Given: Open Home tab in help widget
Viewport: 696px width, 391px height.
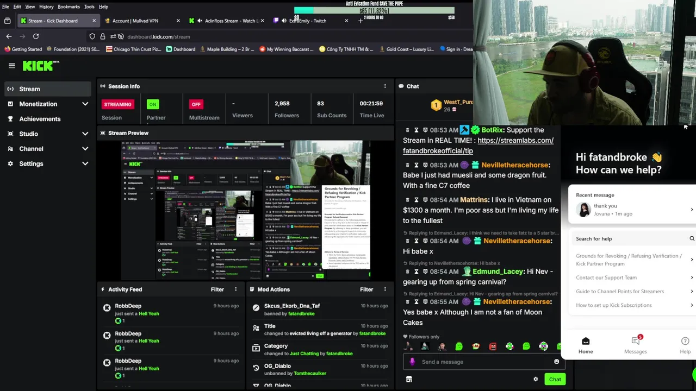Looking at the screenshot, I should click(x=586, y=345).
